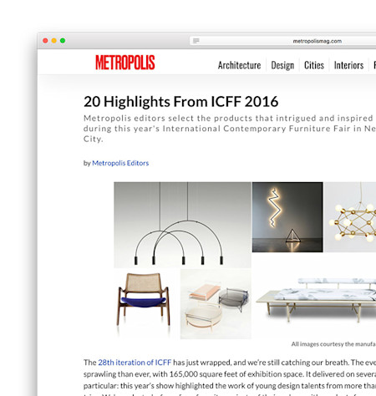Go to the Cities section

[x=314, y=65]
